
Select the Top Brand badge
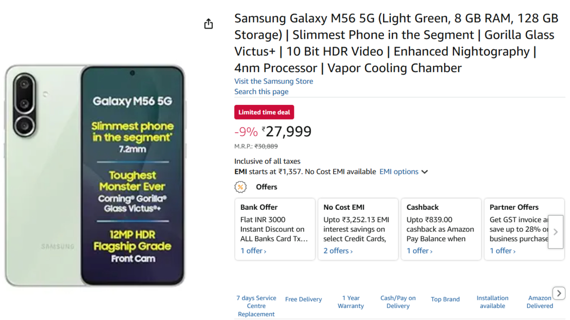(445, 300)
